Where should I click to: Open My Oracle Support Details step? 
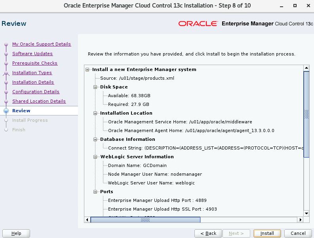tap(41, 44)
